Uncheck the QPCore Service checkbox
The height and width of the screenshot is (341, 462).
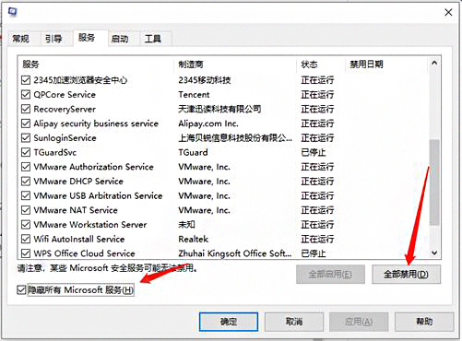click(x=26, y=95)
